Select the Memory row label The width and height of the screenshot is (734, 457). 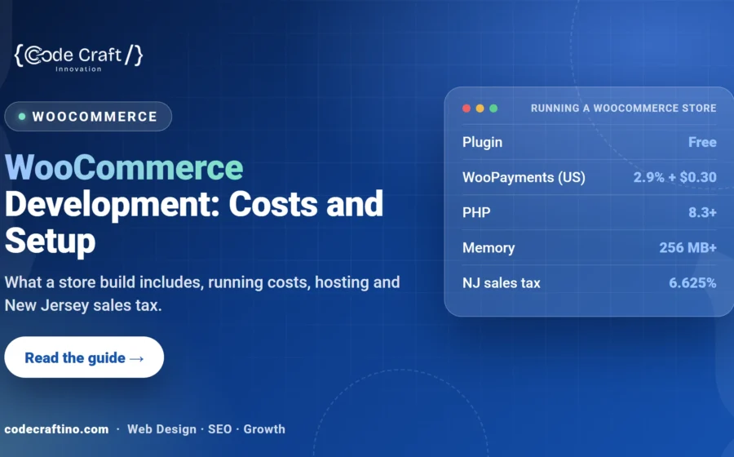pyautogui.click(x=489, y=248)
